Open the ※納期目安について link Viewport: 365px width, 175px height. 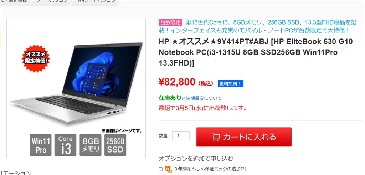202,98
